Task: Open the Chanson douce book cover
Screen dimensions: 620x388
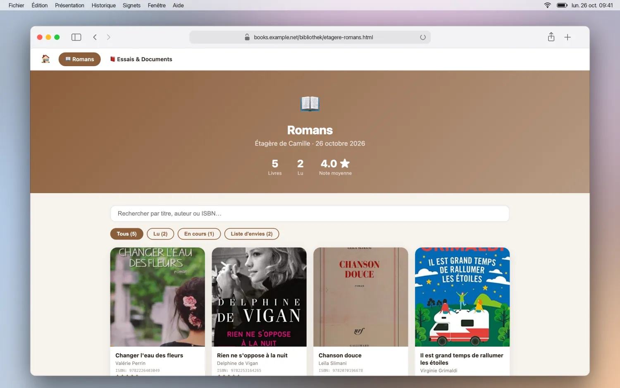Action: [361, 297]
